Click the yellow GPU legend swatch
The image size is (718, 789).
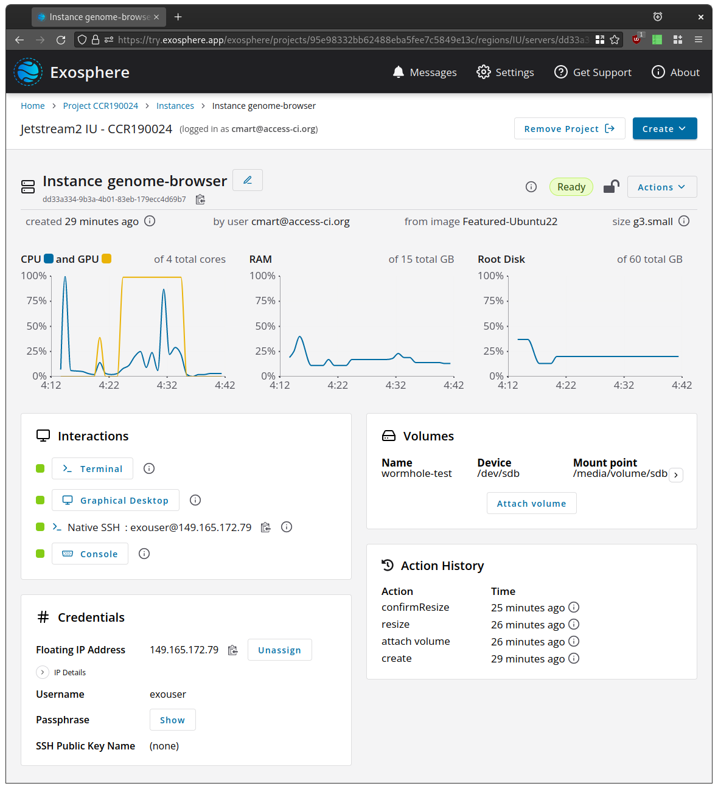click(x=106, y=259)
